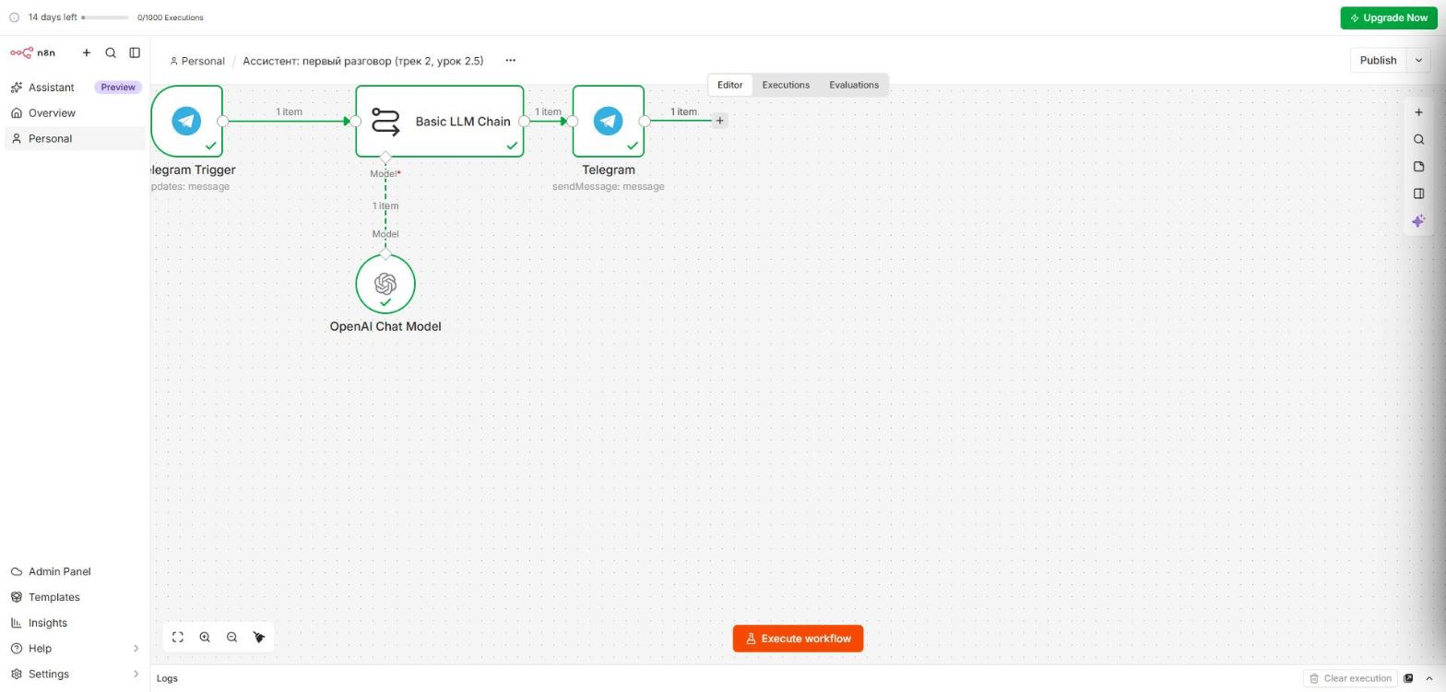Viewport: 1446px width, 692px height.
Task: Click the Personal breadcrumb above the canvas
Action: click(197, 61)
